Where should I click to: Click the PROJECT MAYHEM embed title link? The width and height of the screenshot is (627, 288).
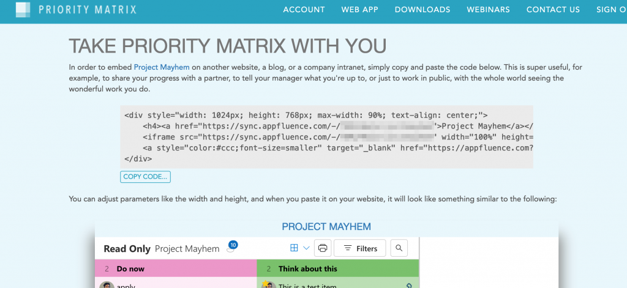point(326,227)
